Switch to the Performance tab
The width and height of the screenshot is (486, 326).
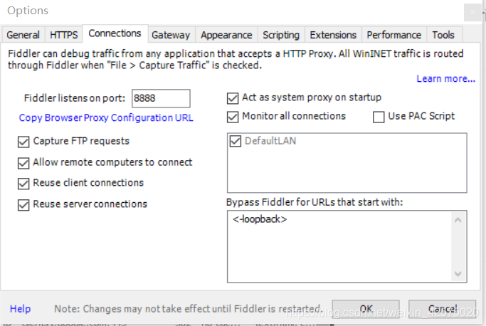click(393, 35)
